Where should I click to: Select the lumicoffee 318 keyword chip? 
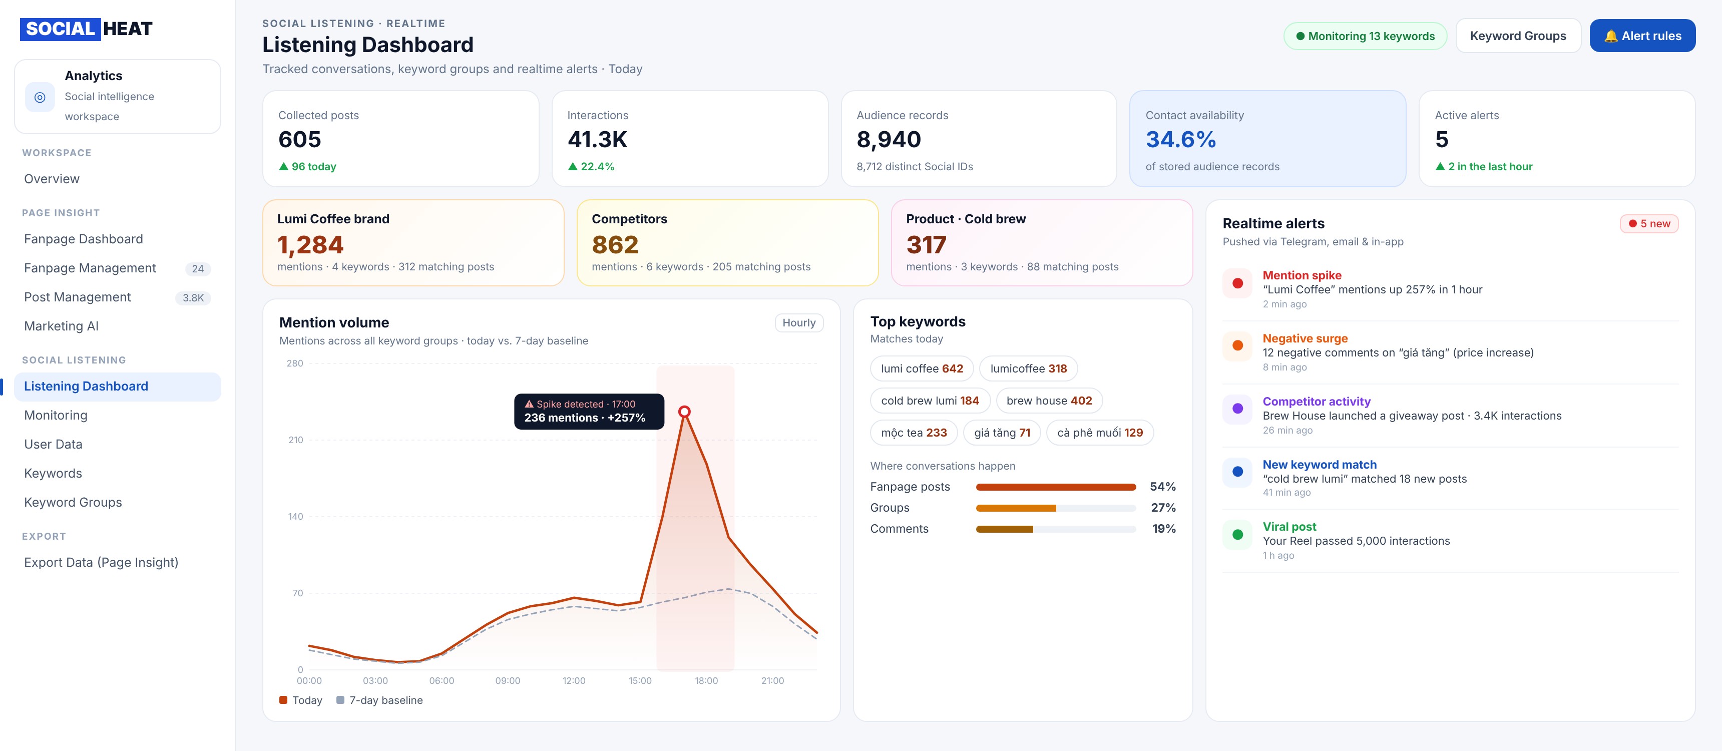(1028, 368)
